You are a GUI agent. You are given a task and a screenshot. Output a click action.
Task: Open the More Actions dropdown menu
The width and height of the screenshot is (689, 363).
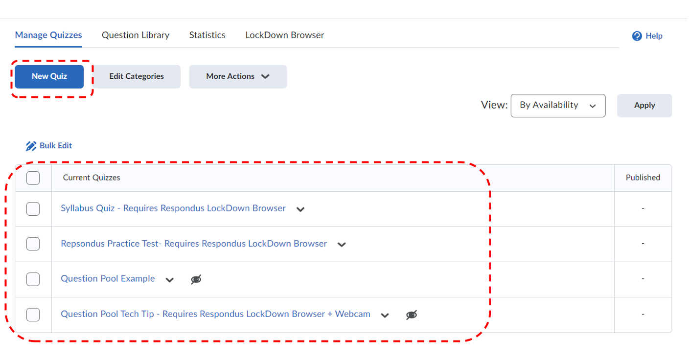(x=238, y=77)
